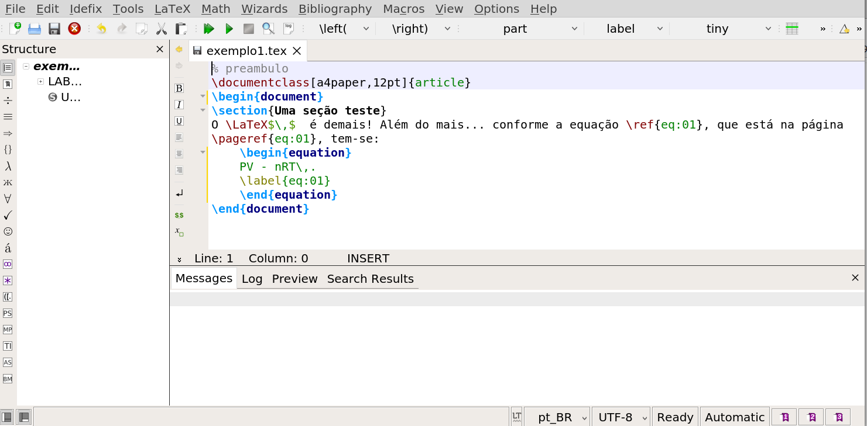This screenshot has width=867, height=426.
Task: Insert inline math with the $$ icon
Action: [179, 215]
